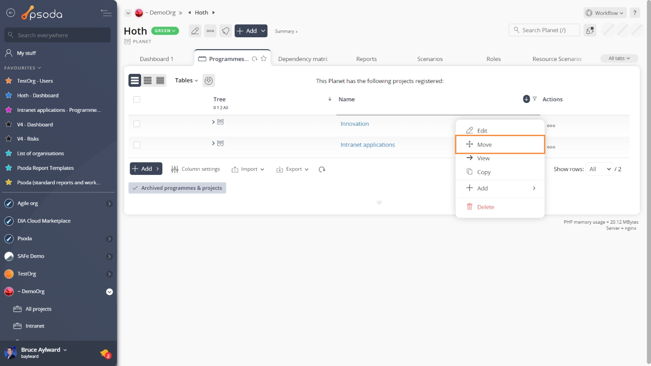The width and height of the screenshot is (651, 366).
Task: Refresh the table using the reload icon
Action: click(322, 169)
